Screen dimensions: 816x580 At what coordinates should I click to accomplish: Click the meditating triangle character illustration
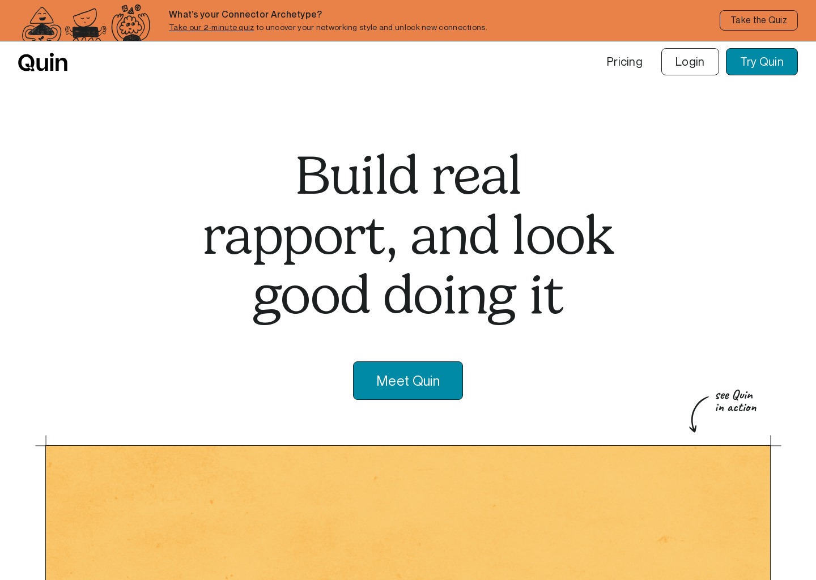(41, 24)
